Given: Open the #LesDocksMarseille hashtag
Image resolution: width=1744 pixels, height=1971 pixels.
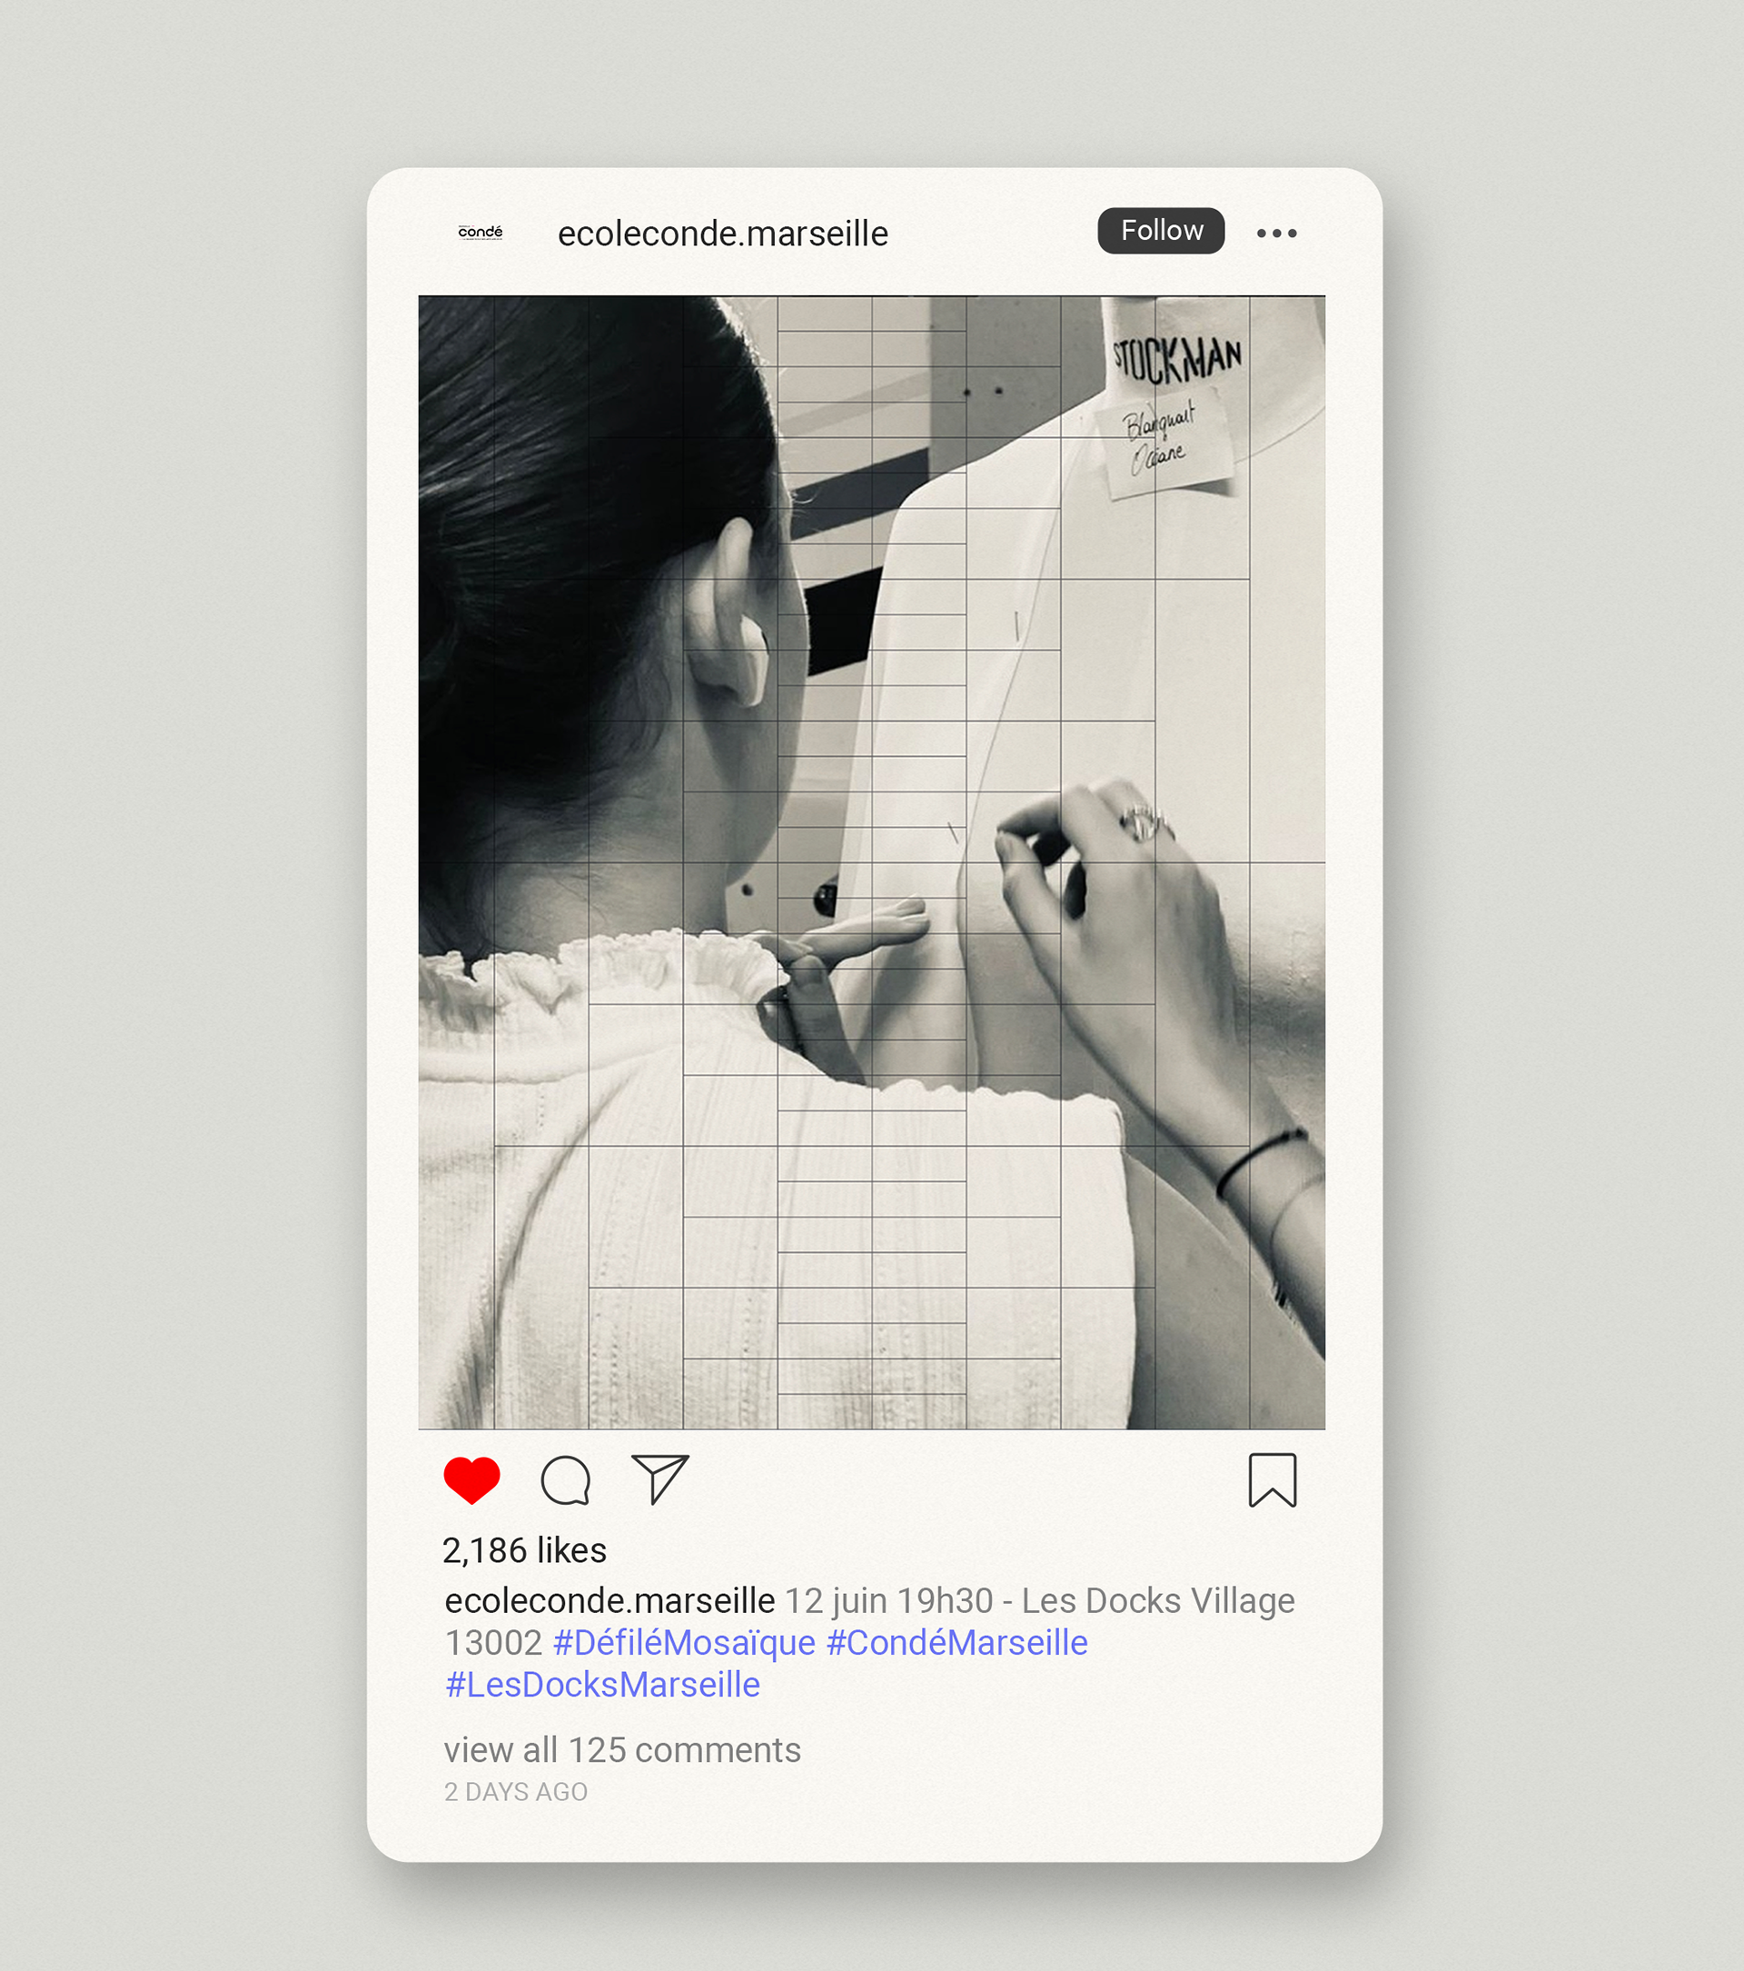Looking at the screenshot, I should tap(602, 1685).
